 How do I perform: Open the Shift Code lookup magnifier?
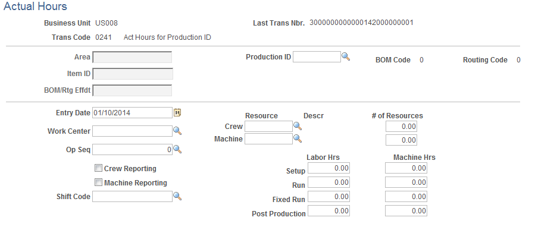pyautogui.click(x=177, y=196)
